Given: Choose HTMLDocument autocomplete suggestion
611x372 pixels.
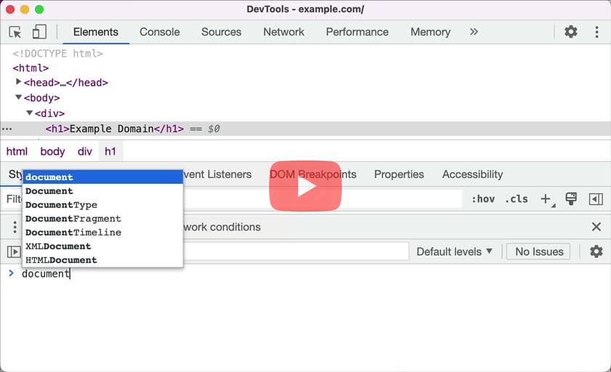Looking at the screenshot, I should click(x=103, y=260).
